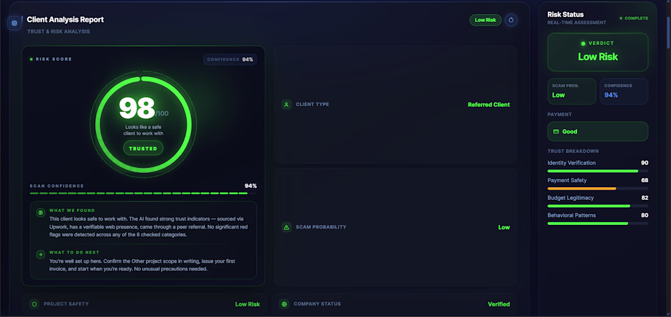The width and height of the screenshot is (671, 317).
Task: Click the Client Type row
Action: (x=395, y=104)
